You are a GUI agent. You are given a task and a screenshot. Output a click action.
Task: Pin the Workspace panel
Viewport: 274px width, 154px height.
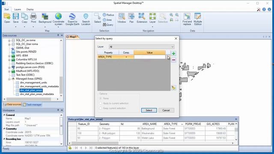[x=58, y=110]
